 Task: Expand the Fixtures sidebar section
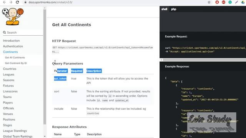pos(8,85)
